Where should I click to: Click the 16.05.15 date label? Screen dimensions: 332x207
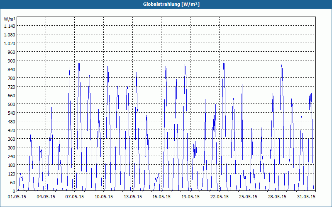click(161, 197)
